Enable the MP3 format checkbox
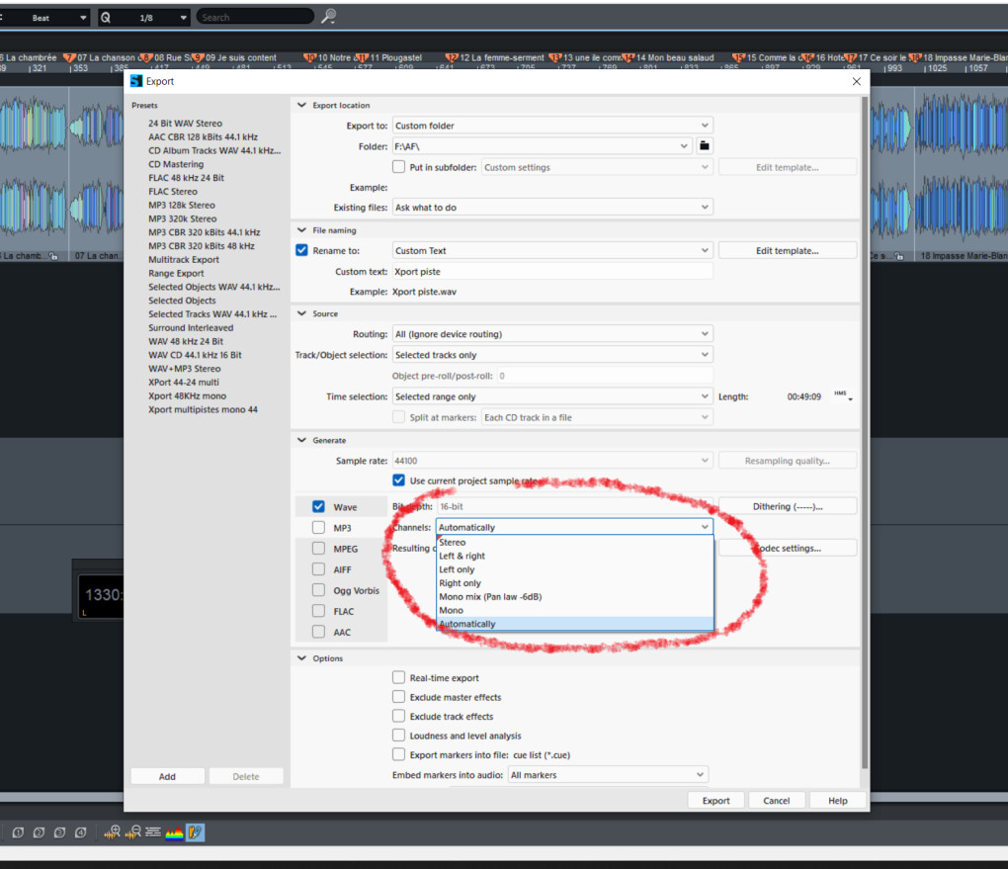The image size is (1008, 869). coord(318,528)
